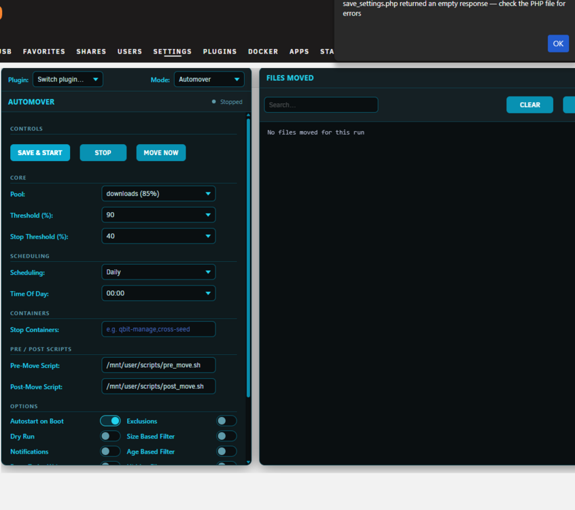The image size is (575, 510).
Task: Open the Scheduling dropdown set to Daily
Action: tap(158, 272)
